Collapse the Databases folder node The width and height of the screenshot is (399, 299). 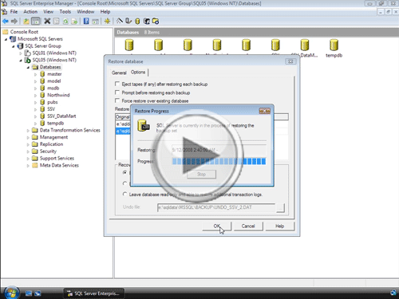28,67
